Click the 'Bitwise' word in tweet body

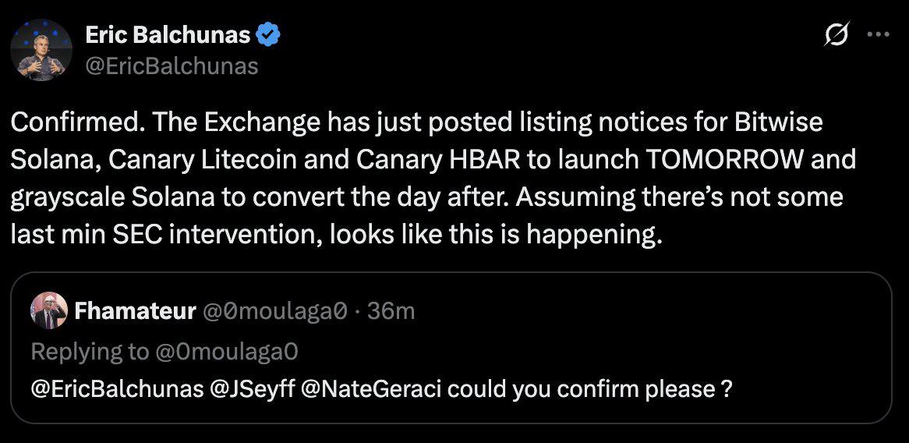click(x=777, y=122)
